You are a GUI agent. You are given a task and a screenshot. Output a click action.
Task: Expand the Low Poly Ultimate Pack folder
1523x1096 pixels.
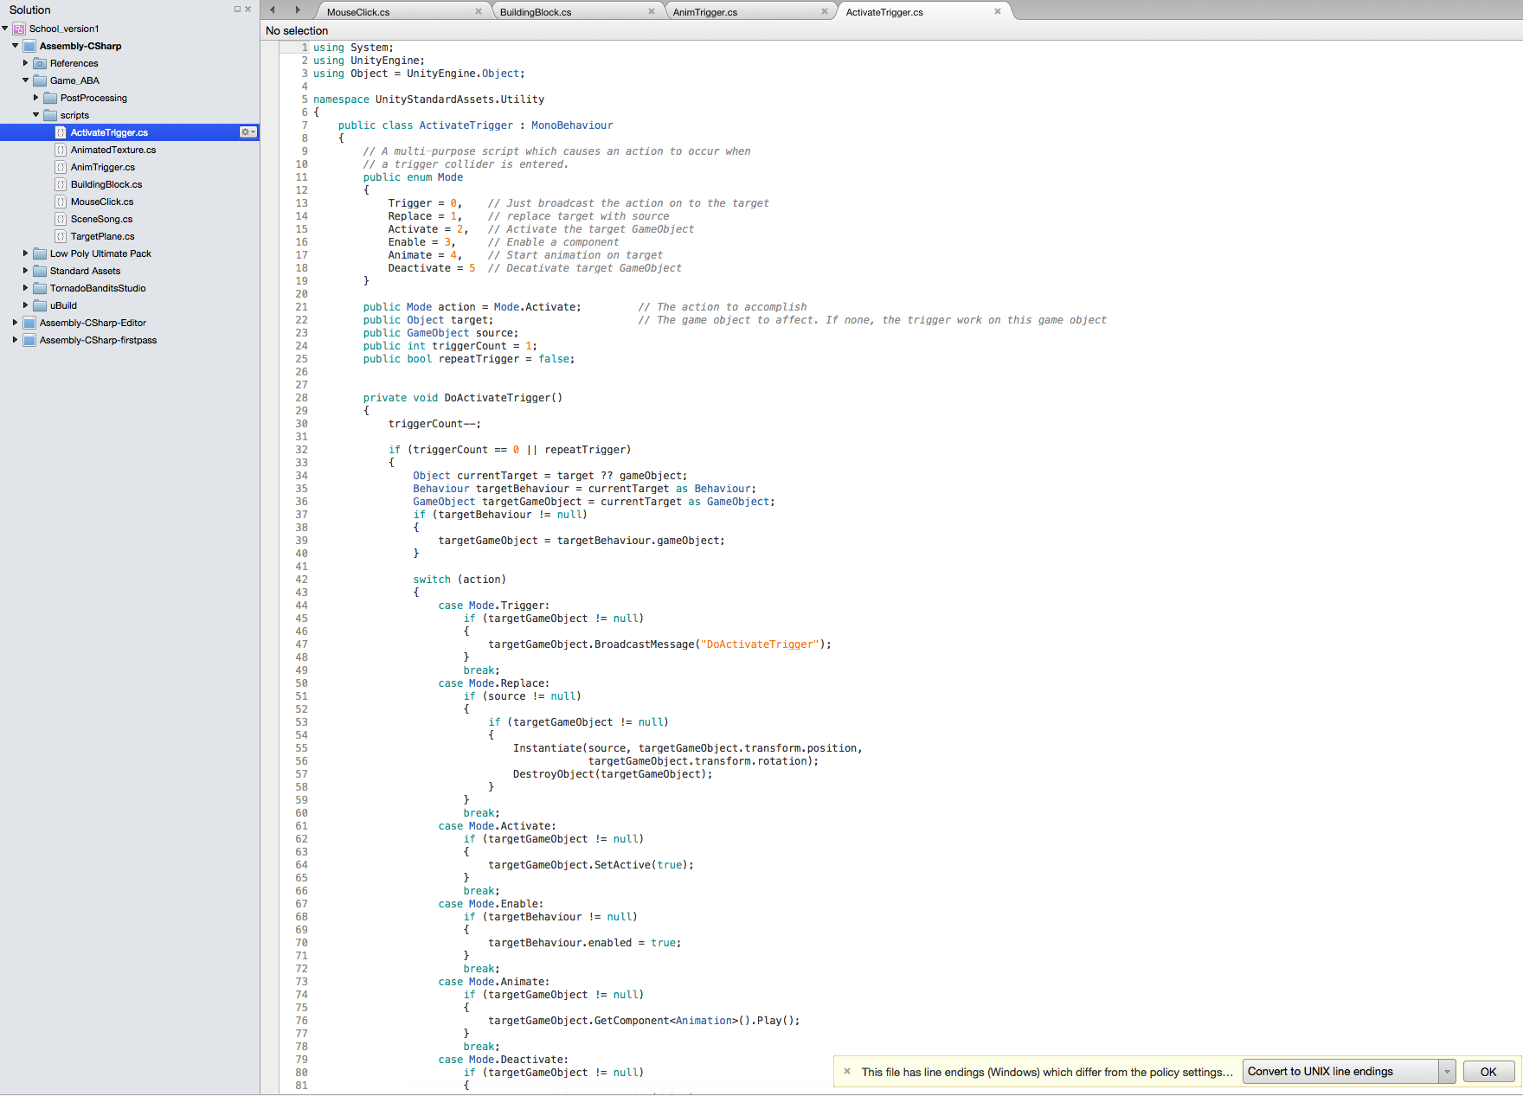click(x=26, y=253)
